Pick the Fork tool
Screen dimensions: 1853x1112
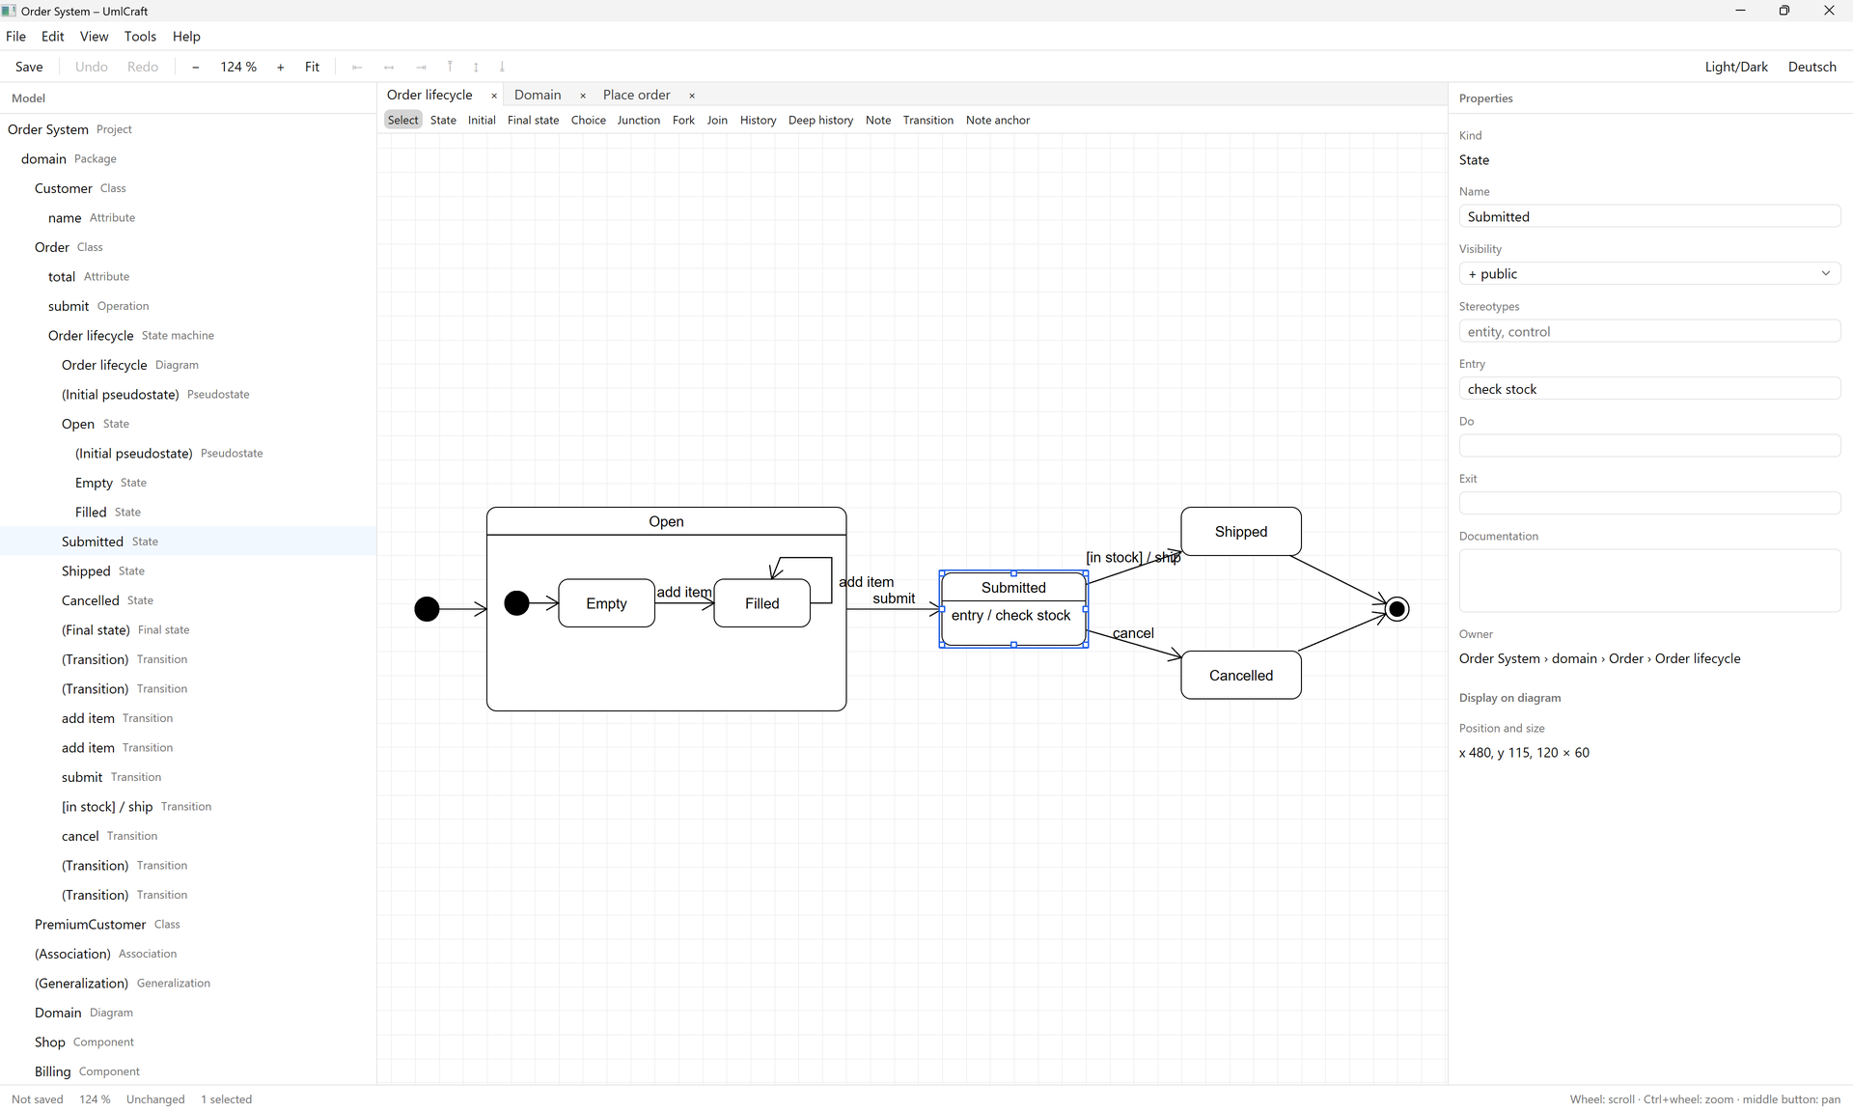tap(683, 120)
